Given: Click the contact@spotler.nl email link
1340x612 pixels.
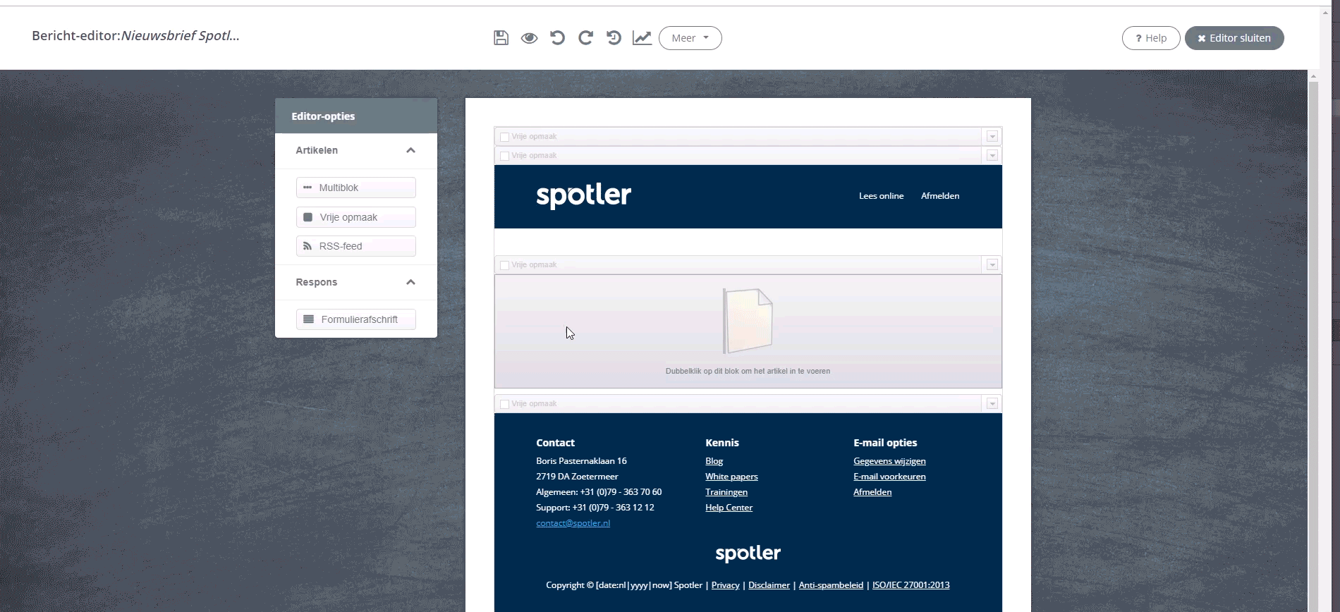Looking at the screenshot, I should 573,523.
